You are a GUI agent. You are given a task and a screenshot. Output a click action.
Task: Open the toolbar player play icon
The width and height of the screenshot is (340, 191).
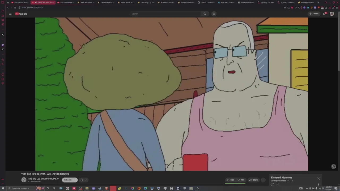[x=295, y=8]
